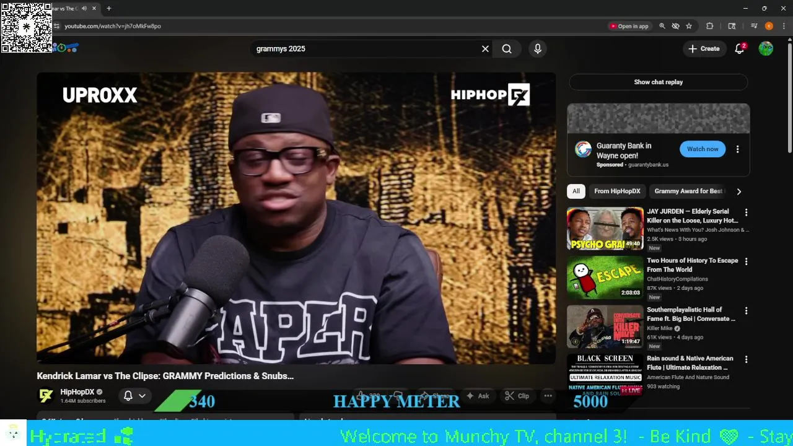Open the Chrome zoom magnifier icon
The height and width of the screenshot is (446, 793).
[x=662, y=26]
